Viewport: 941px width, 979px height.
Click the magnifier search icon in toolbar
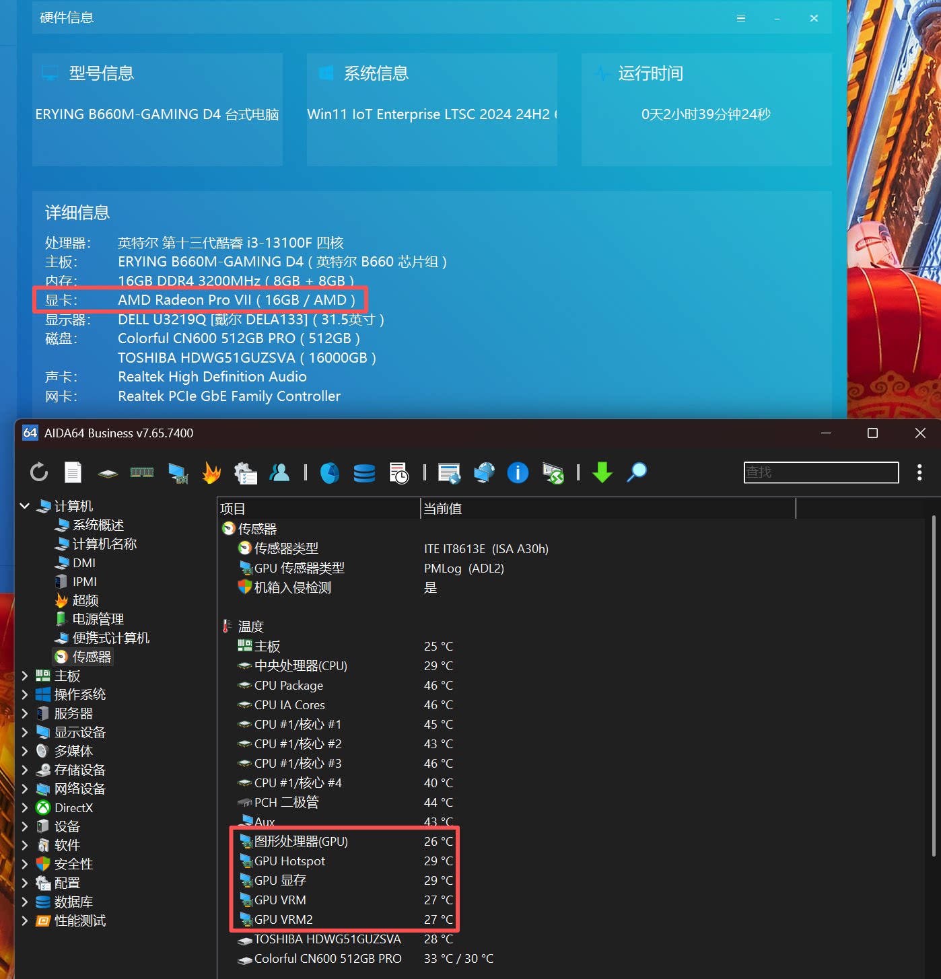(x=636, y=472)
